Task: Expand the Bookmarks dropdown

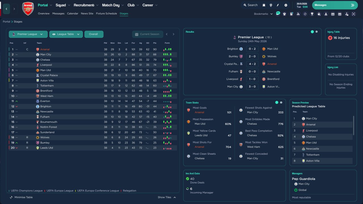Action: tap(263, 14)
